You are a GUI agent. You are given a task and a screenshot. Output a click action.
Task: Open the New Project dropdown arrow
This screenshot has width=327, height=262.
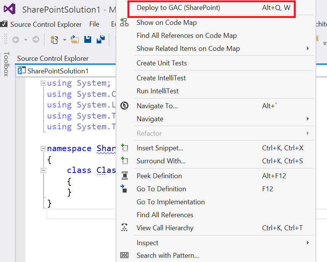click(64, 39)
